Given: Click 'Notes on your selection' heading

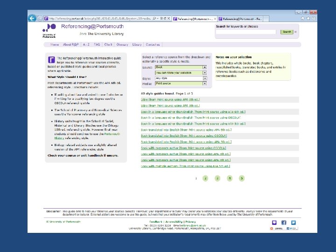Looking at the screenshot, I should click(234, 57).
